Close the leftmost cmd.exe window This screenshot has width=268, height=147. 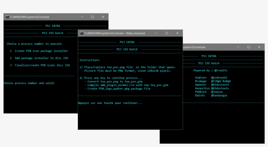point(103,17)
